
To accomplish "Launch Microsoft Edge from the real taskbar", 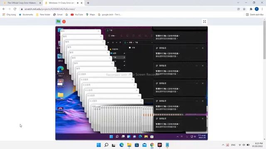I will (x=121, y=145).
